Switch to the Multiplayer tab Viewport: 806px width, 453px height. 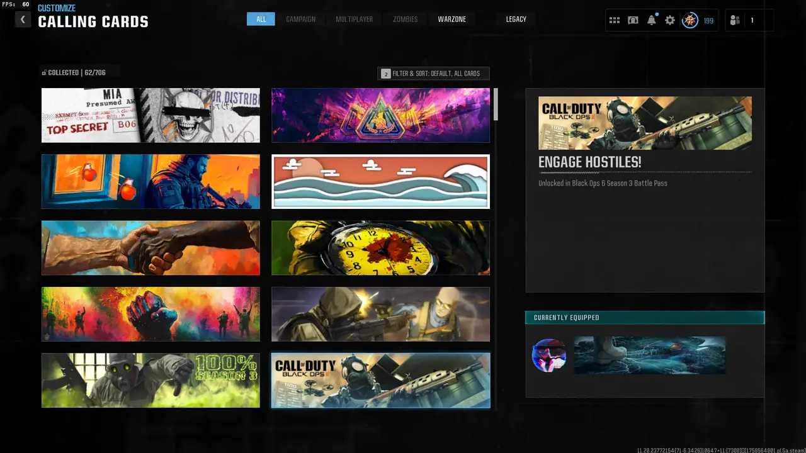click(354, 20)
